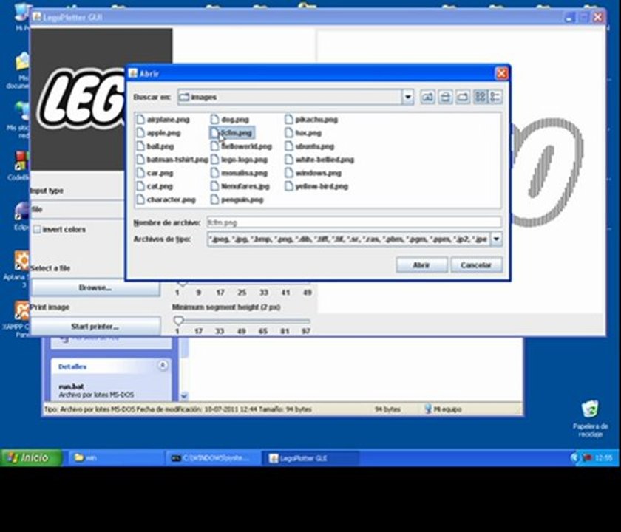
Task: Select file airplane.png
Action: click(163, 120)
